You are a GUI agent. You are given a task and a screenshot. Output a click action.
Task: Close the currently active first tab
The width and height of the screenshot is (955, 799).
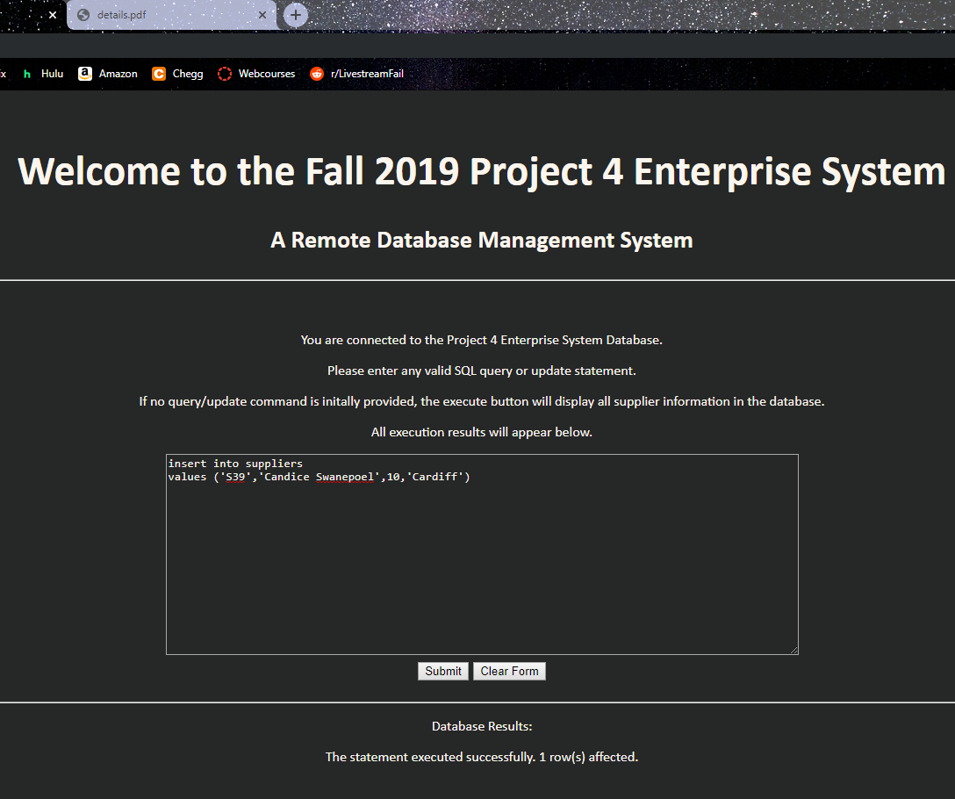(53, 15)
